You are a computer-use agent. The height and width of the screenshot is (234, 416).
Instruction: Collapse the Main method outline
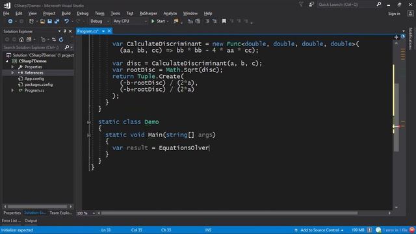pos(89,135)
